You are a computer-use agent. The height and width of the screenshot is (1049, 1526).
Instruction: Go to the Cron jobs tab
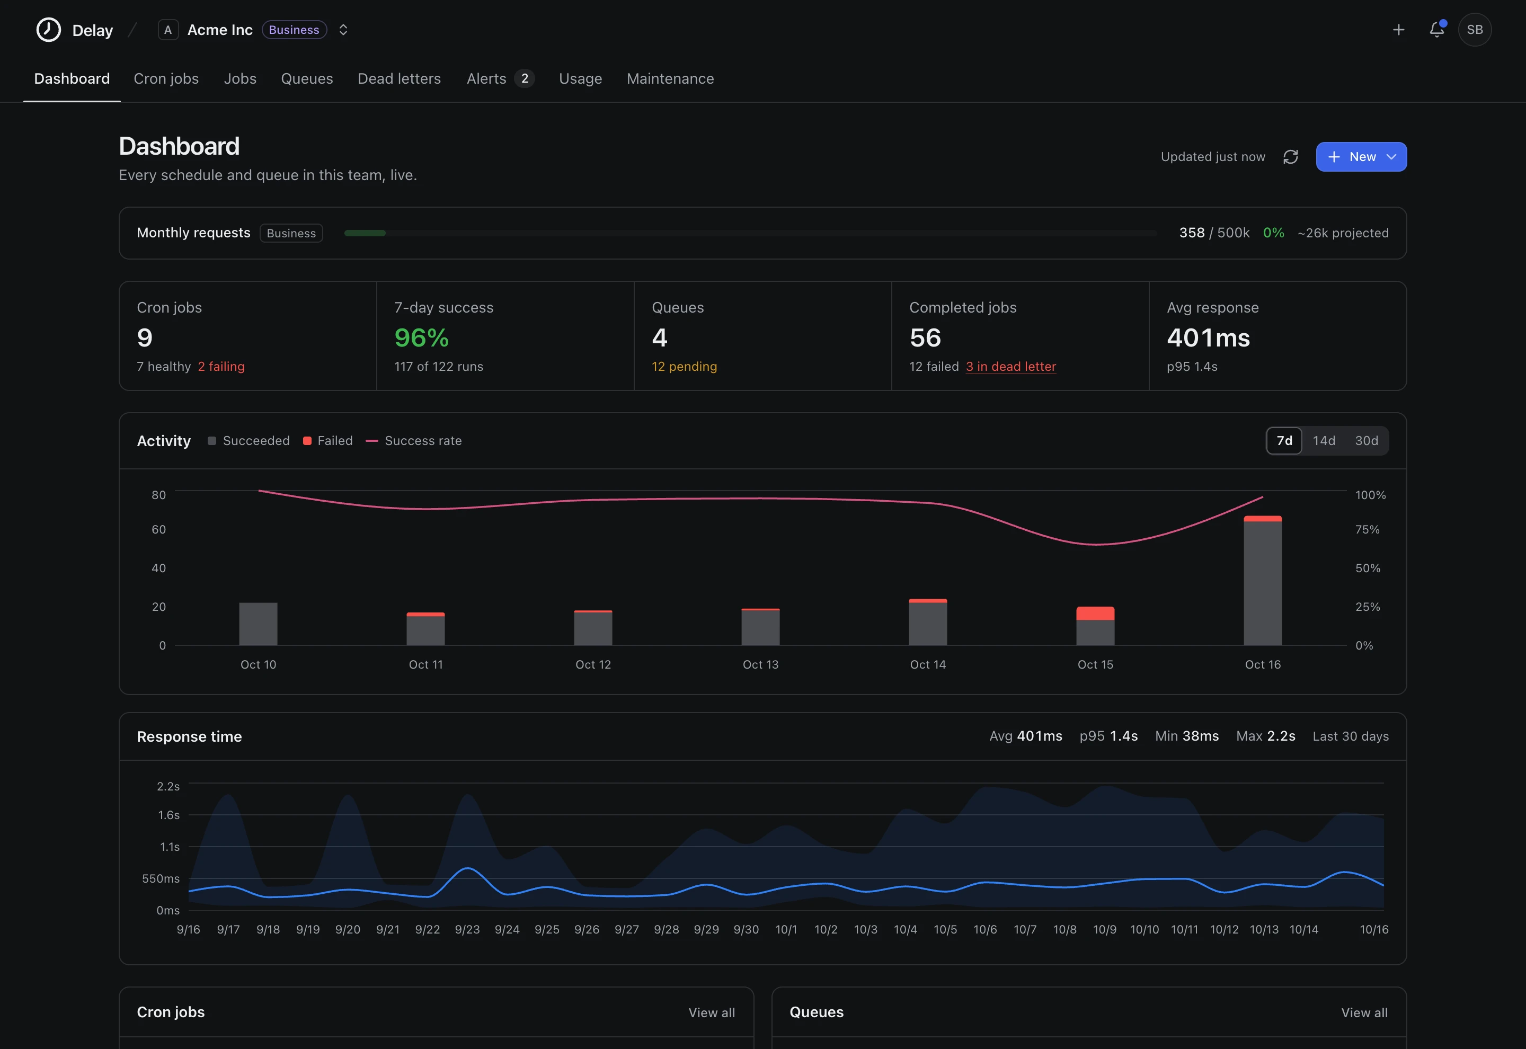point(166,78)
